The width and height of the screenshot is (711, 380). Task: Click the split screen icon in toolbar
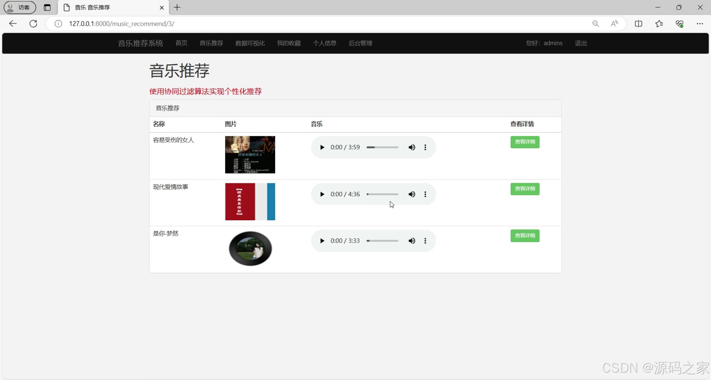[638, 24]
